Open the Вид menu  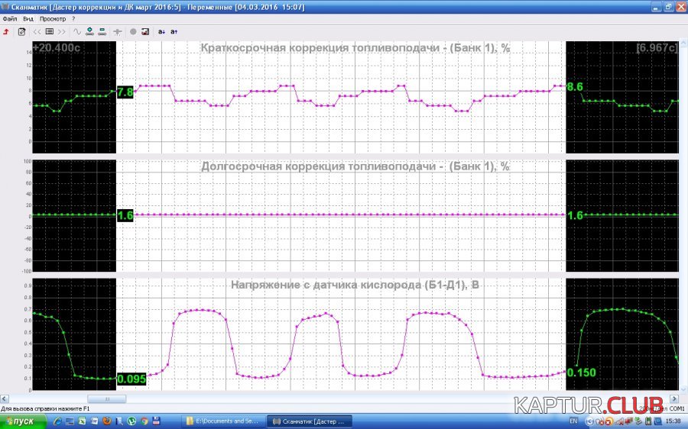pos(28,19)
